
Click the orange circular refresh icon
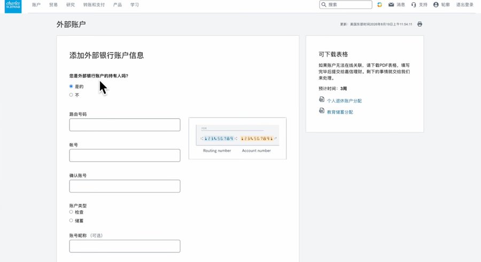point(379,5)
